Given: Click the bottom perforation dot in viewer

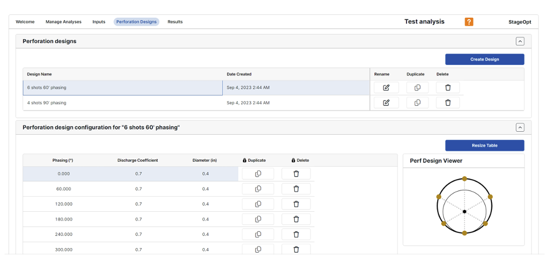Looking at the screenshot, I should 464,233.
